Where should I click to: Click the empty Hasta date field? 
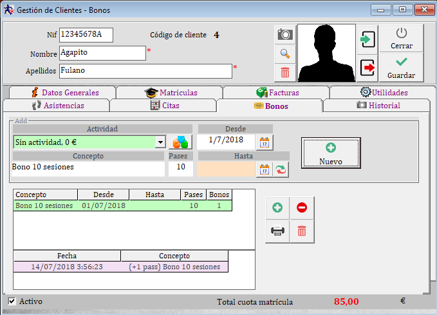click(x=226, y=169)
